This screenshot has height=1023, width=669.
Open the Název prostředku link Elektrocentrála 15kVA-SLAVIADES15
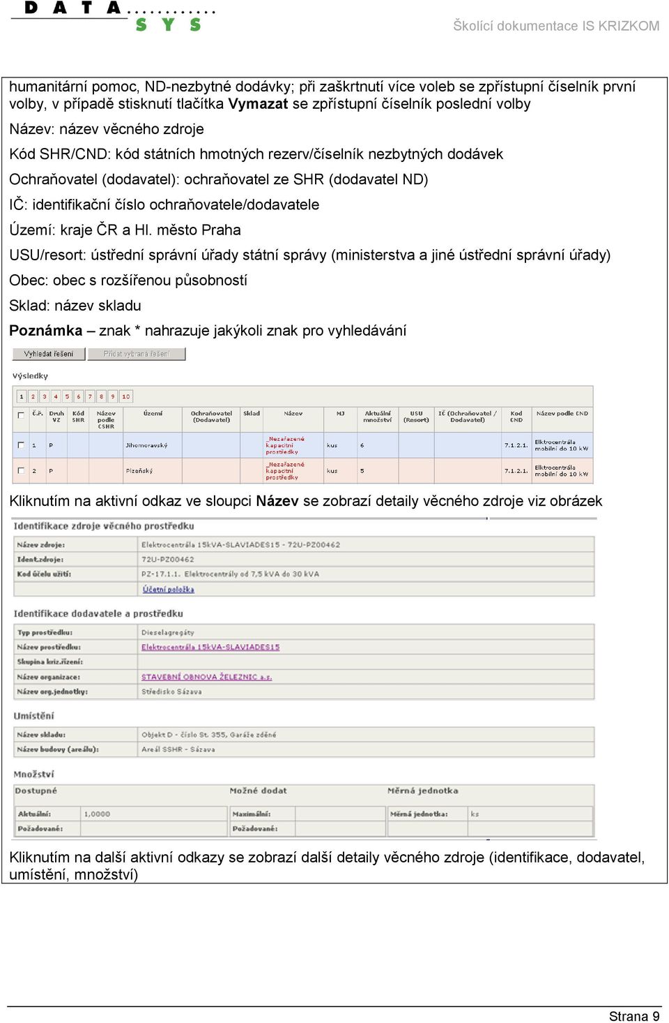pyautogui.click(x=210, y=648)
